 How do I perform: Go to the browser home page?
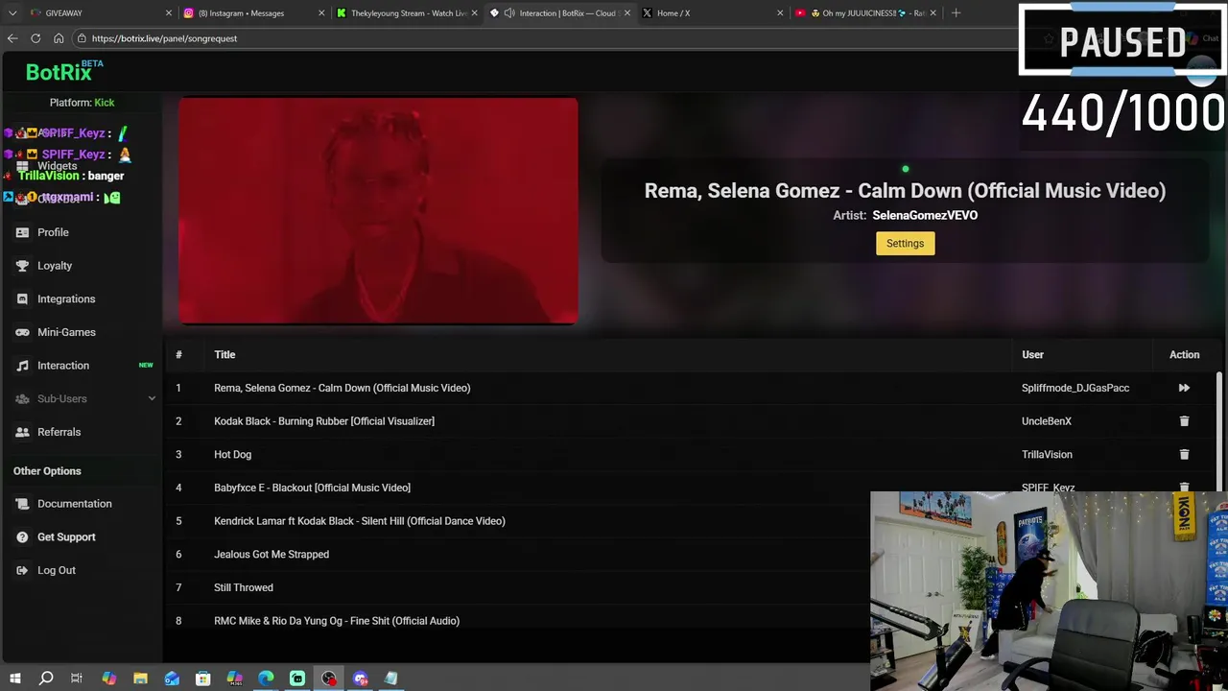(x=59, y=38)
